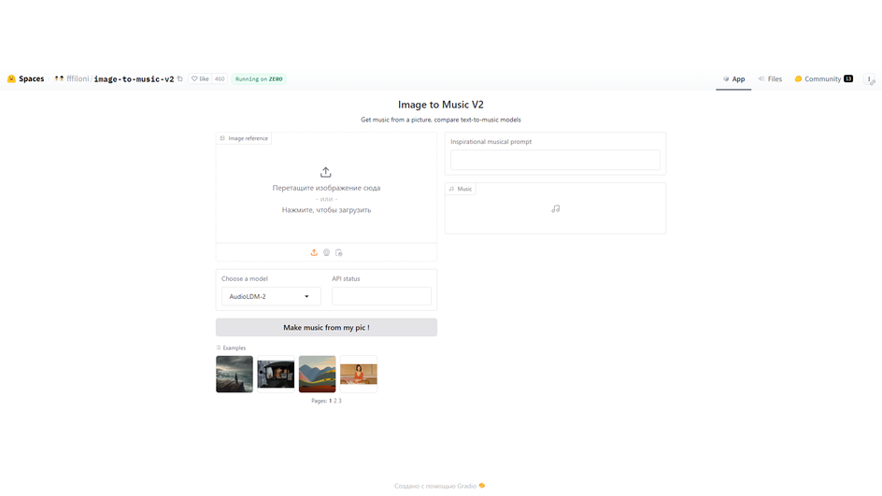This screenshot has height=496, width=882.
Task: Select the woman in red example thumbnail
Action: click(359, 374)
